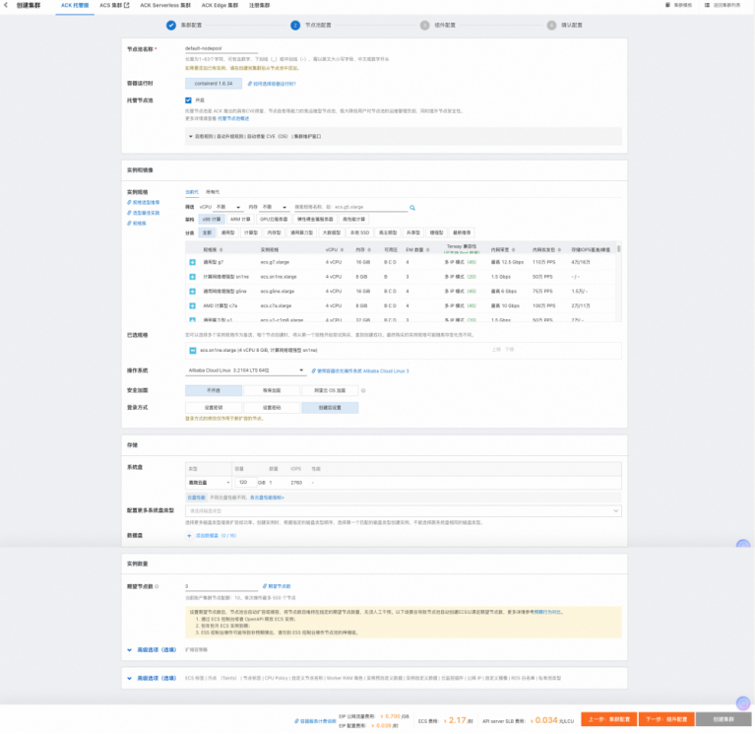Open the ACS 集群 tab
755x734 pixels.
pos(114,5)
